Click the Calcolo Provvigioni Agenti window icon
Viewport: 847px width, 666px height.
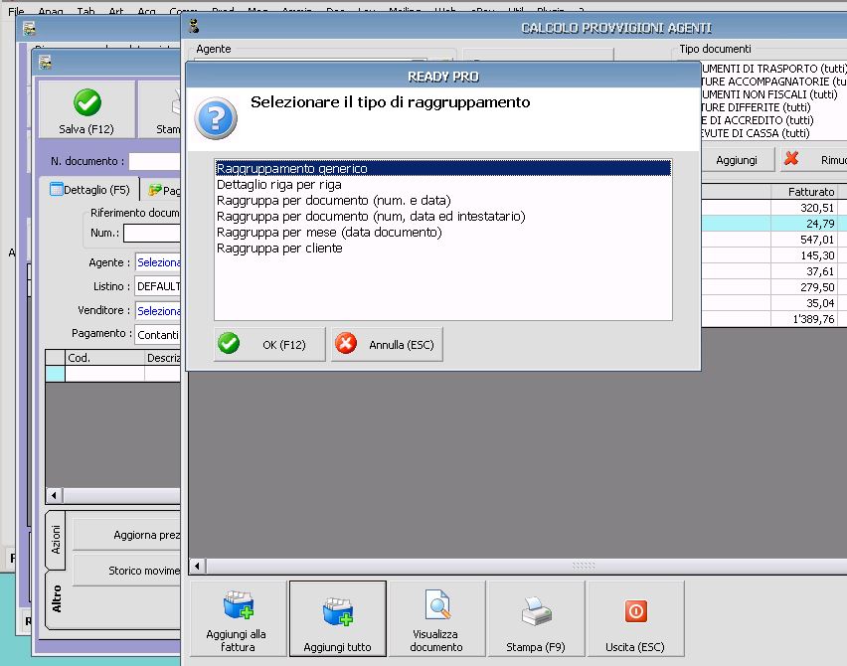tap(195, 26)
